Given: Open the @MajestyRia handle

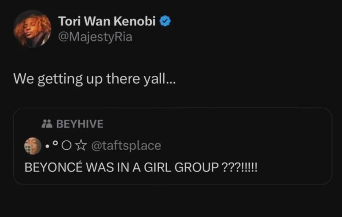Looking at the screenshot, I should (x=95, y=37).
